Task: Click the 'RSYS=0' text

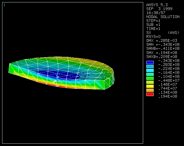Action: (153, 36)
